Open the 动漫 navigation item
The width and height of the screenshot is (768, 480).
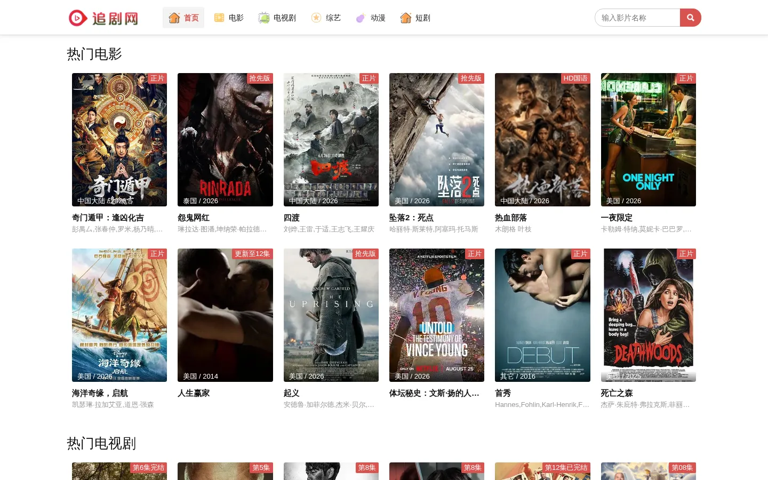(x=370, y=18)
